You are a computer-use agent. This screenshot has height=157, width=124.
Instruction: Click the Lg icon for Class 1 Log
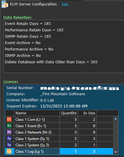(x=9, y=151)
